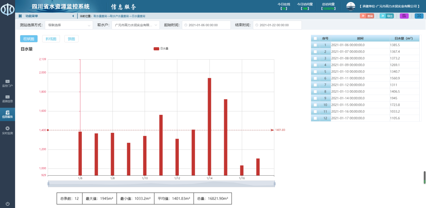Toggle fullscreen with the blue expand icon
This screenshot has height=208, width=426.
point(419,16)
